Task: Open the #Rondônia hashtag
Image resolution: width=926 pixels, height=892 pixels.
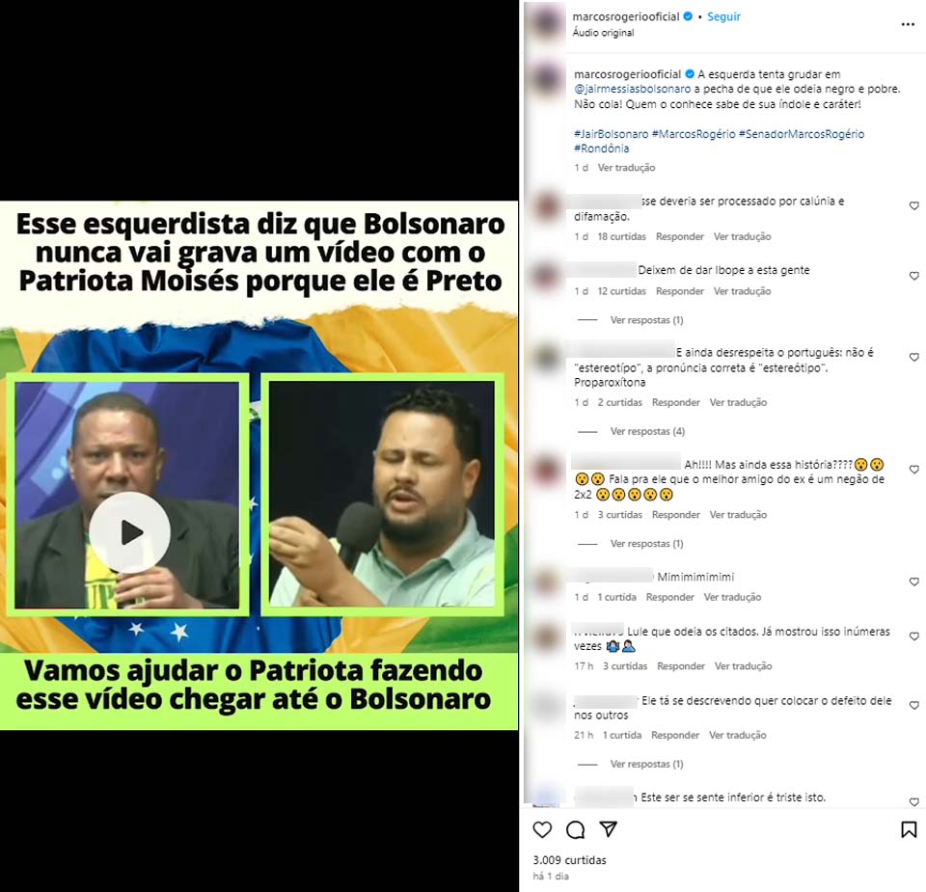Action: point(601,149)
